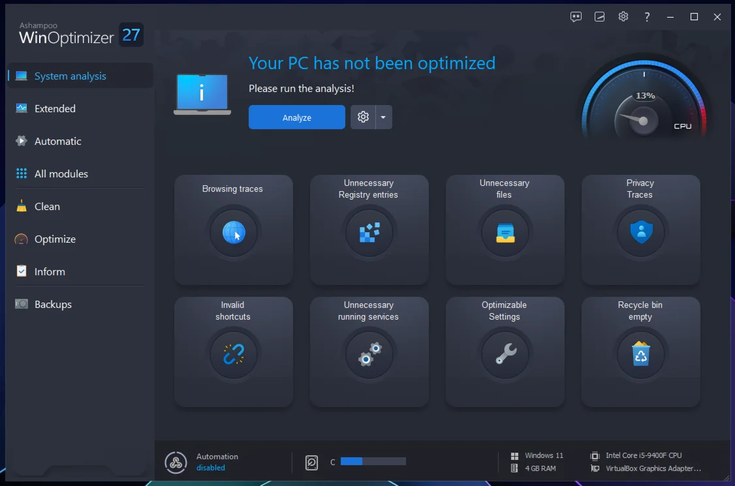Click the Recycle bin empty label
This screenshot has width=735, height=486.
[x=640, y=311]
